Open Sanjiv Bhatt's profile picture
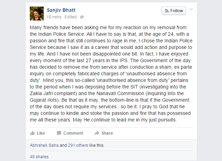The height and width of the screenshot is (161, 222). 37,14
